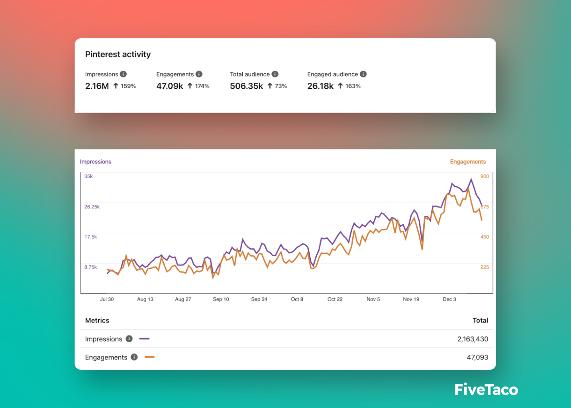The width and height of the screenshot is (571, 408).
Task: Click the Nov 5 date label
Action: coord(373,299)
